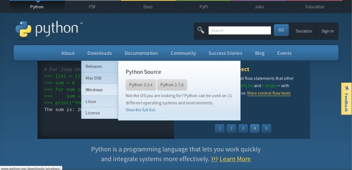This screenshot has height=170, width=352.
Task: Select carousel slide 5
Action: coord(266,129)
